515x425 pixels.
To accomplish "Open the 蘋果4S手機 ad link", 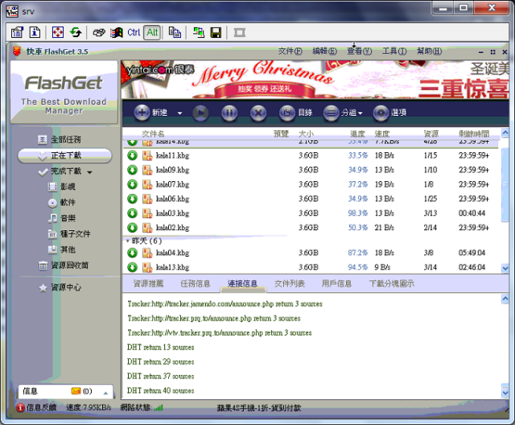I will pyautogui.click(x=259, y=408).
